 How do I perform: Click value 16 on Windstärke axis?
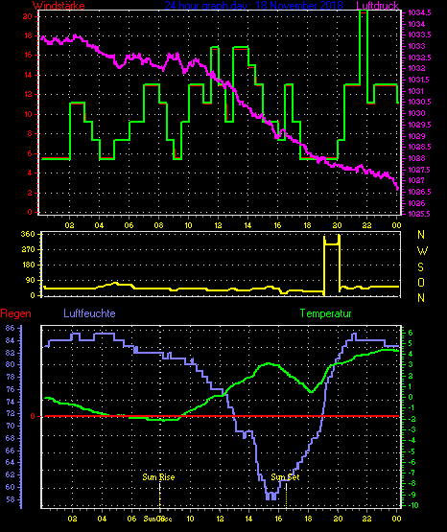28,55
